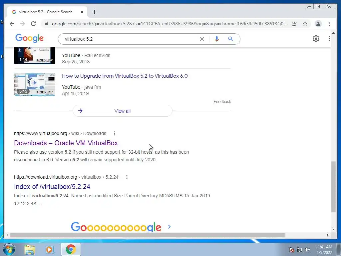Click the Sep 25, 2018 date text
Image resolution: width=341 pixels, height=256 pixels.
click(76, 62)
